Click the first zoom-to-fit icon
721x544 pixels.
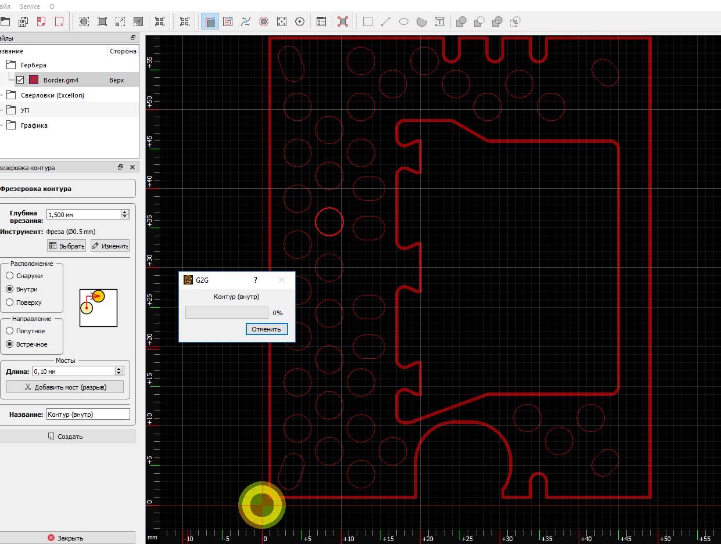(84, 21)
